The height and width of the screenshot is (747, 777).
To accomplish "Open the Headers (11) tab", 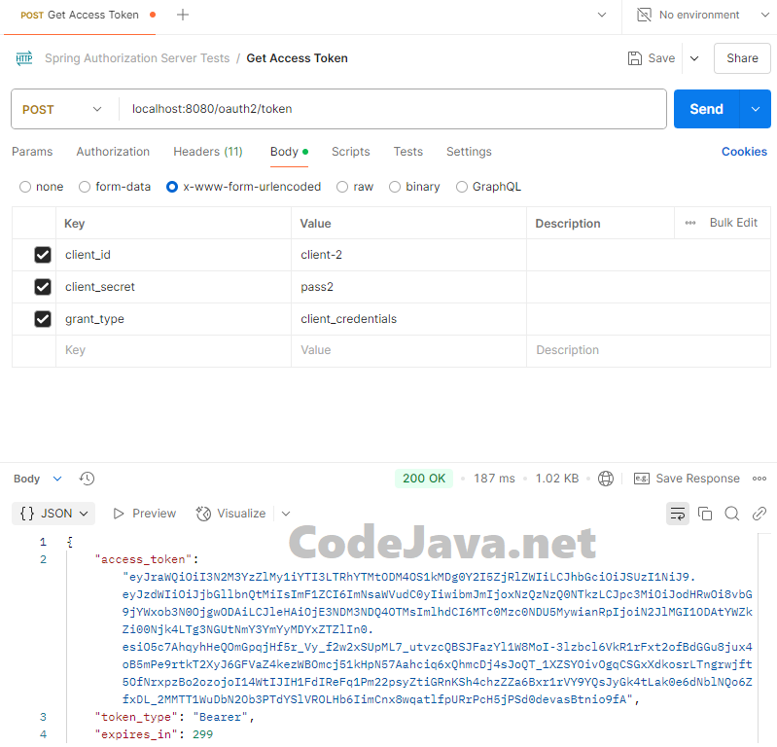I will click(x=208, y=152).
